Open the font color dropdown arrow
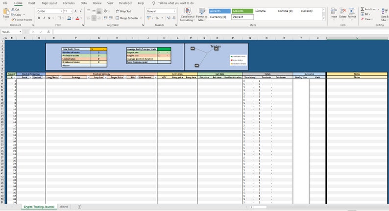The height and width of the screenshot is (211, 389). pyautogui.click(x=81, y=18)
